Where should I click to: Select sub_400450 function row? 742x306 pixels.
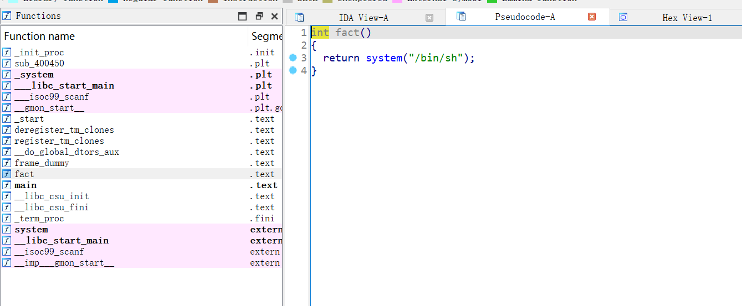pyautogui.click(x=141, y=64)
